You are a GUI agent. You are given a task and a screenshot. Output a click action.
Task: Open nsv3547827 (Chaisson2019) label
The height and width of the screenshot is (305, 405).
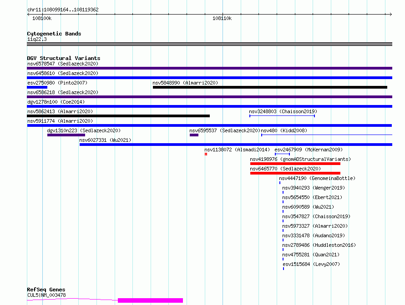[316, 216]
